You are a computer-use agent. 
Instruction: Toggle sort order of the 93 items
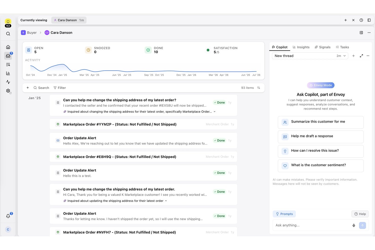pos(259,88)
